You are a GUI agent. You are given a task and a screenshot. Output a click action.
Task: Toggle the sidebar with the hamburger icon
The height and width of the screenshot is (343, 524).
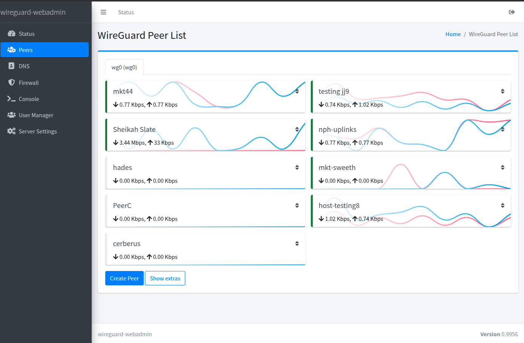[103, 12]
